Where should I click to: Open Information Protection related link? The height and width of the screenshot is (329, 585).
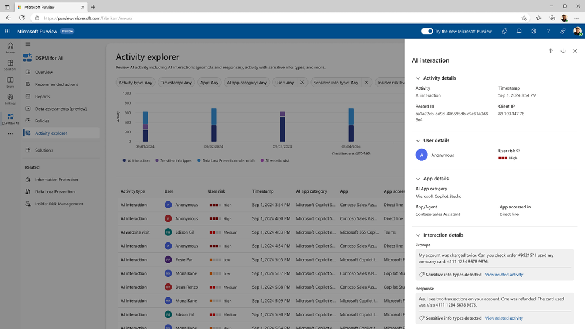[x=56, y=179]
